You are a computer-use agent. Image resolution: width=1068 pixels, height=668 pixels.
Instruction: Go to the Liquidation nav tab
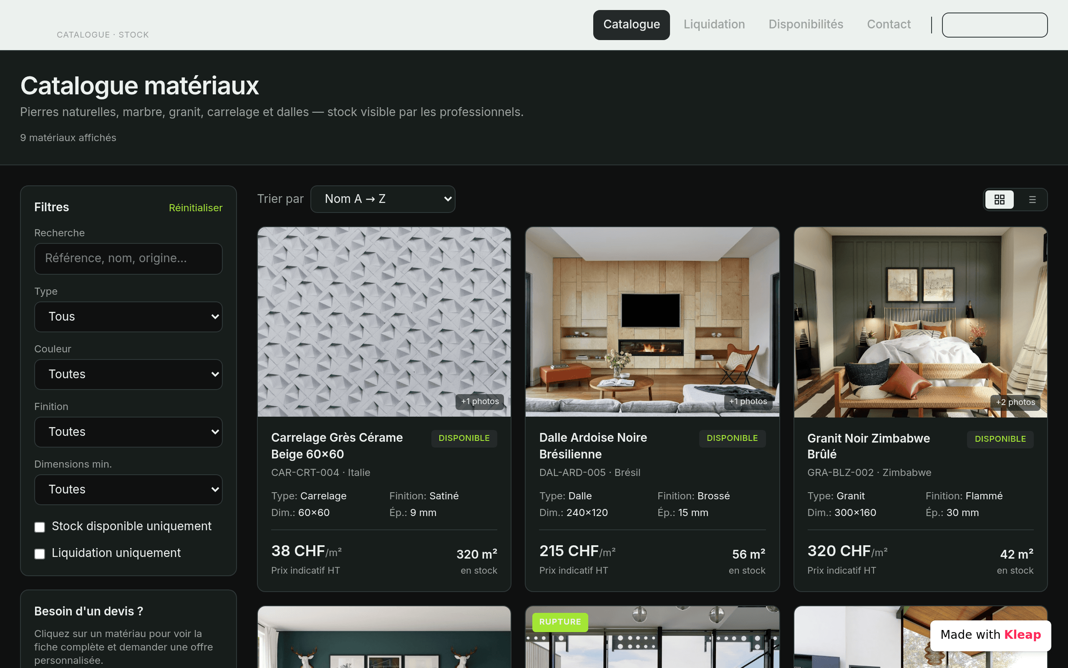(714, 25)
